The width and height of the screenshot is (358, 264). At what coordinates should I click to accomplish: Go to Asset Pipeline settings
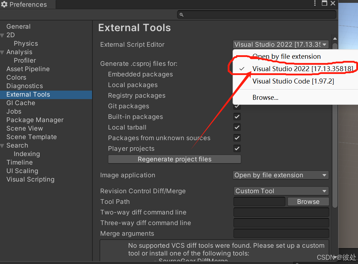tap(28, 69)
